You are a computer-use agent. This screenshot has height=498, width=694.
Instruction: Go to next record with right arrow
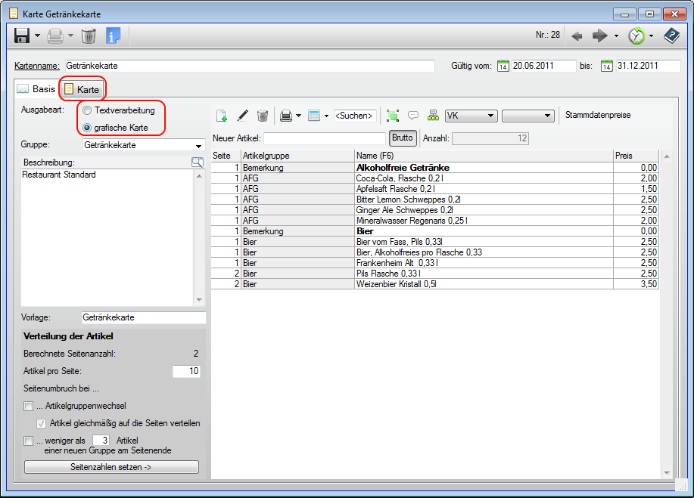[x=600, y=36]
